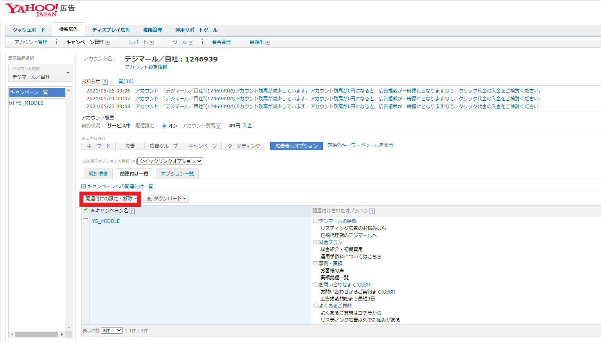Expand YS_MIDDLE in the sidebar tree
Viewport: 601px width, 342px height.
12,103
